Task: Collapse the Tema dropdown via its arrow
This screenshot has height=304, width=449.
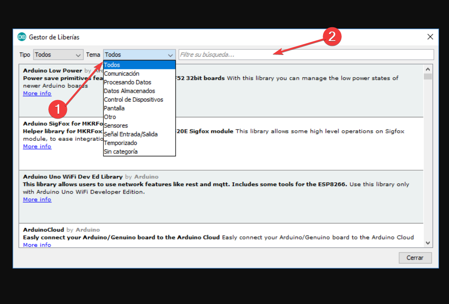Action: point(170,55)
